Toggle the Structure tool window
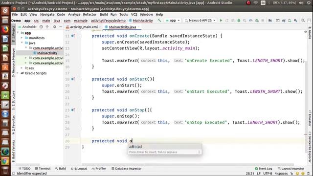This screenshot has height=176, width=313. point(13,100)
